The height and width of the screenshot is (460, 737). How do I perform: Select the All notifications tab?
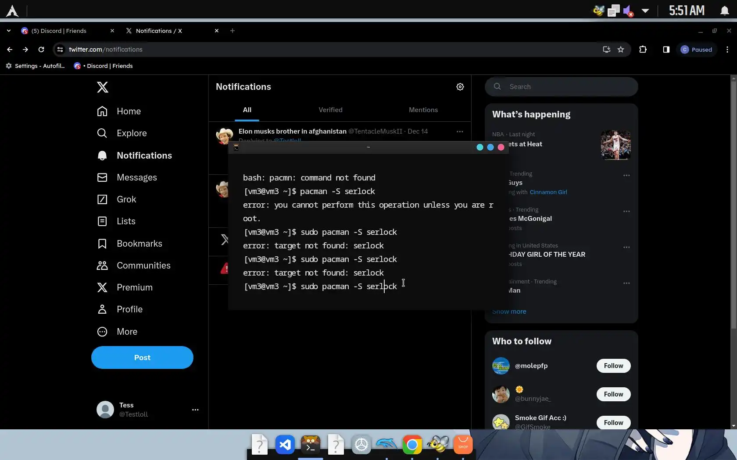247,110
